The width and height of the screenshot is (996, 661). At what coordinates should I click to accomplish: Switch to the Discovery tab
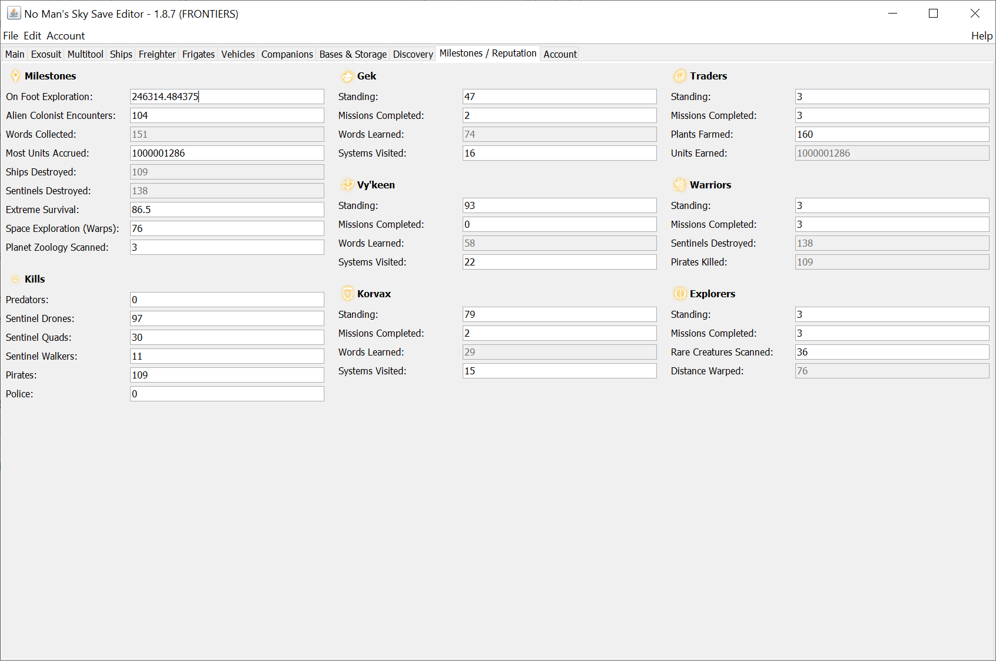413,54
